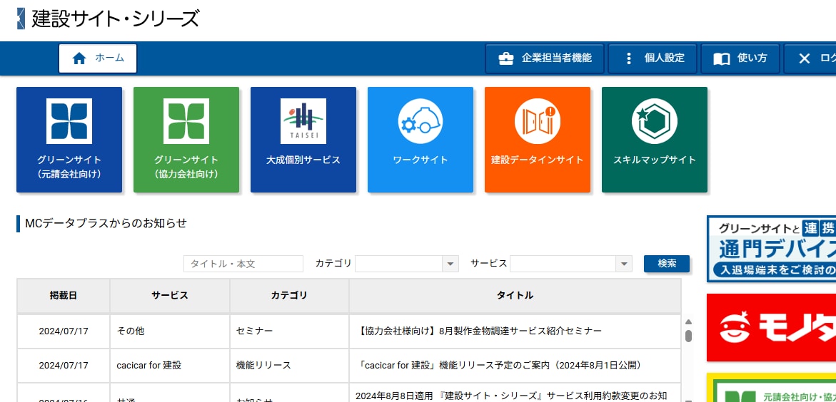This screenshot has height=402, width=836.
Task: Select the セミナー category cell
Action: coord(290,331)
